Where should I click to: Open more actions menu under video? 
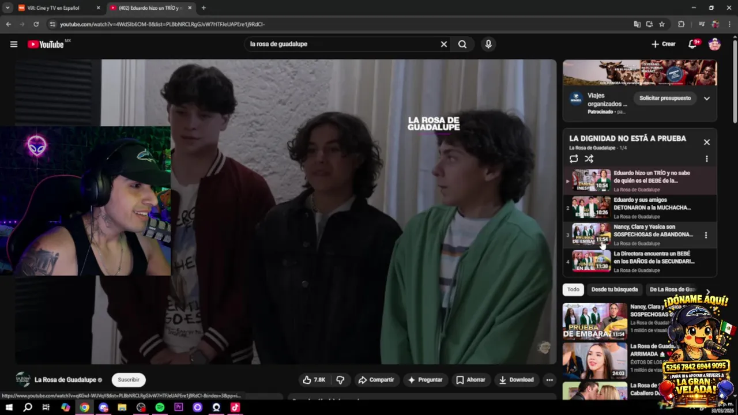click(x=549, y=380)
